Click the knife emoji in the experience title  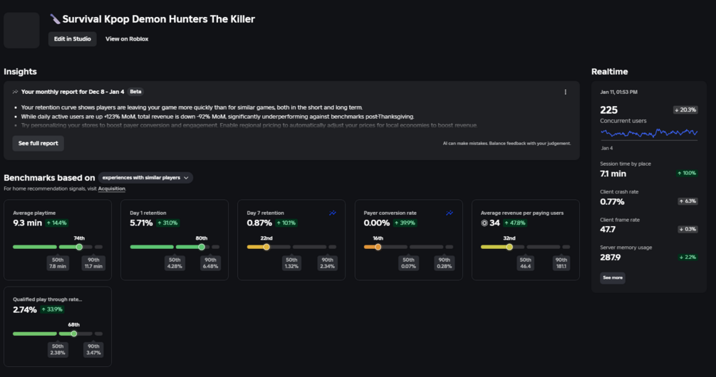55,19
